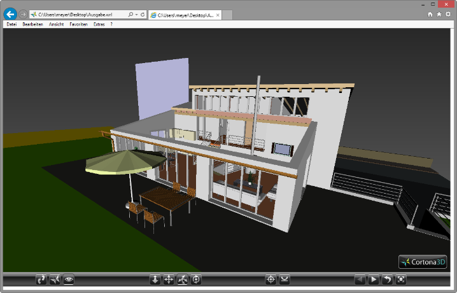This screenshot has height=293, width=457.
Task: Click the Fit scene to window icon
Action: [x=401, y=279]
